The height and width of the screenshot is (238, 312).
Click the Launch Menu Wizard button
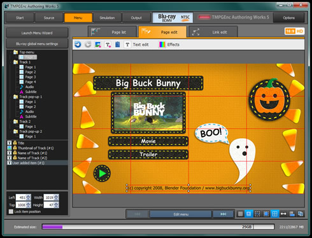tap(37, 33)
